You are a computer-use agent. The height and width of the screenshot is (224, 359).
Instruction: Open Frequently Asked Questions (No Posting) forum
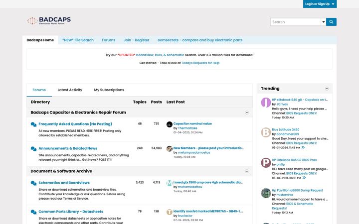pyautogui.click(x=75, y=124)
